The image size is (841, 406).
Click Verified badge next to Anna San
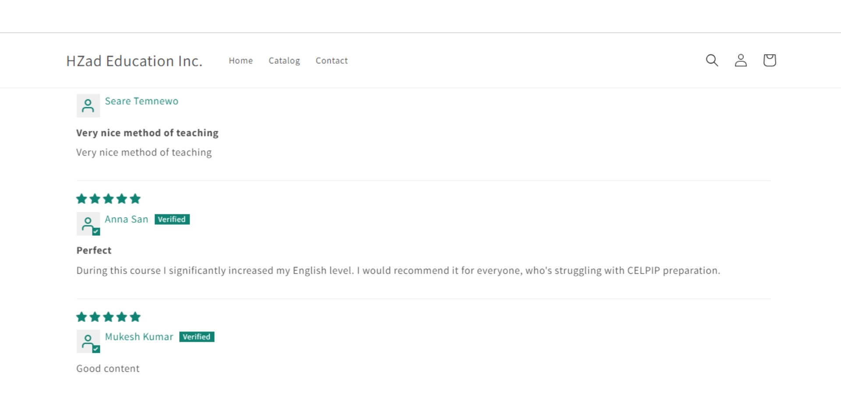(x=172, y=219)
